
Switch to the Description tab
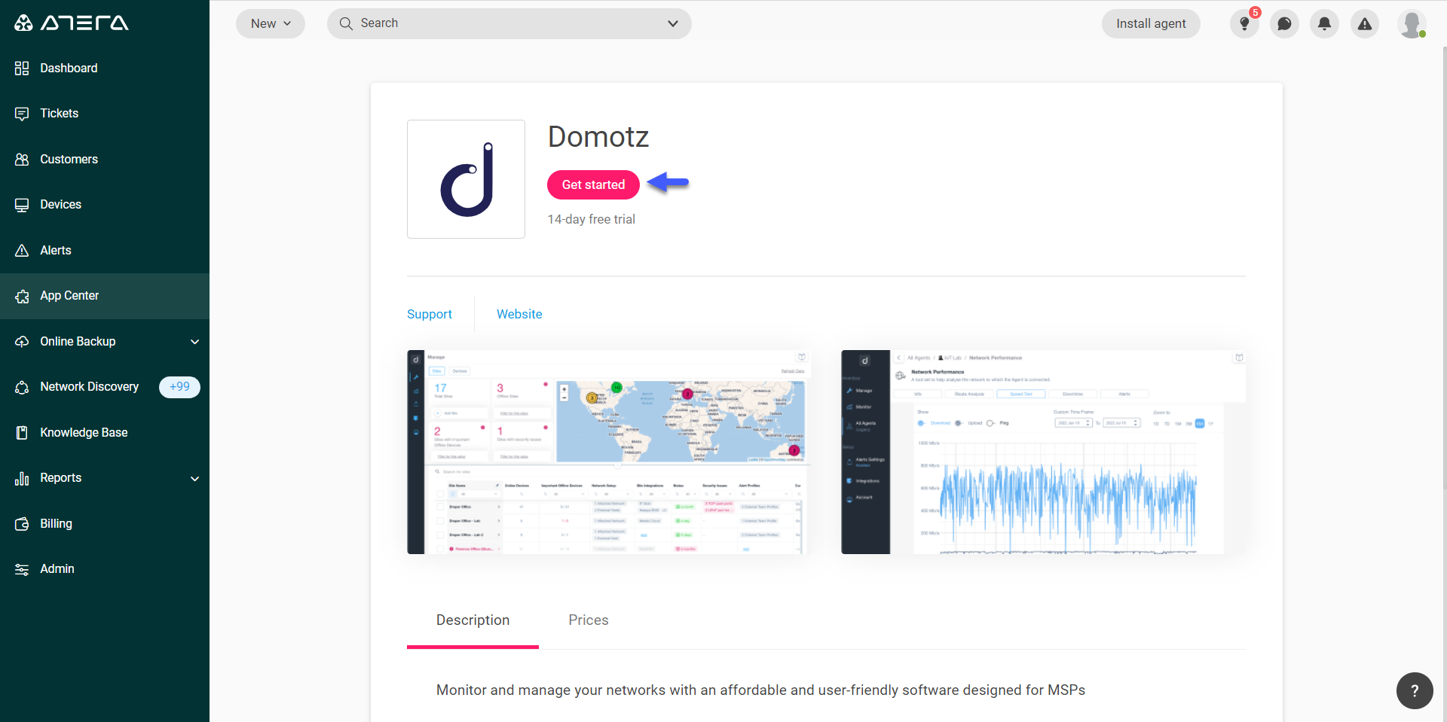click(473, 620)
